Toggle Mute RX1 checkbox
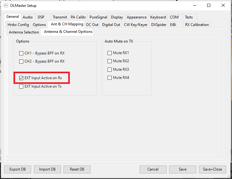Screen dimensions: 232x179 coord(110,53)
